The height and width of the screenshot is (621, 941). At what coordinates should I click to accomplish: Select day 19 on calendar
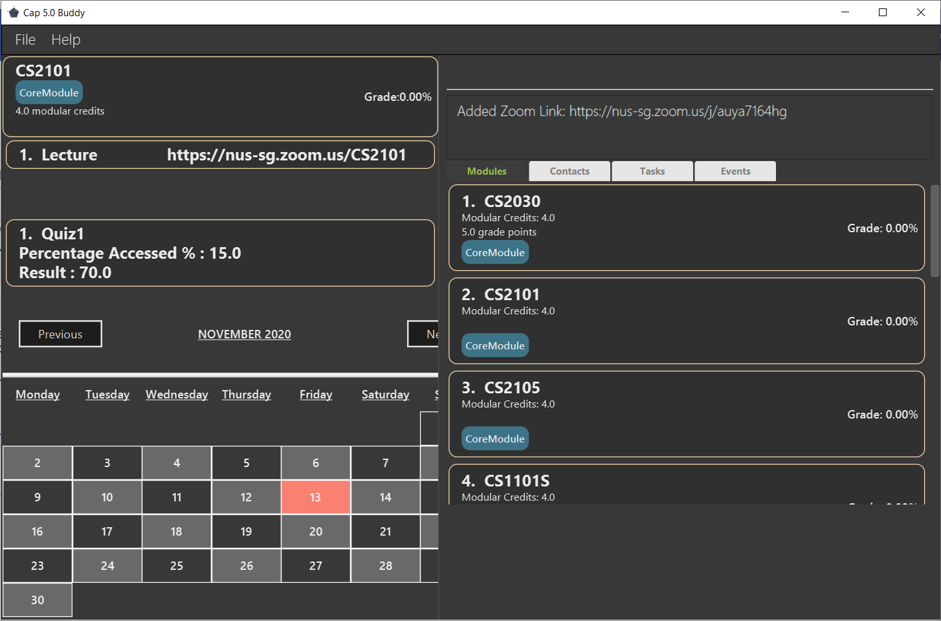point(247,531)
